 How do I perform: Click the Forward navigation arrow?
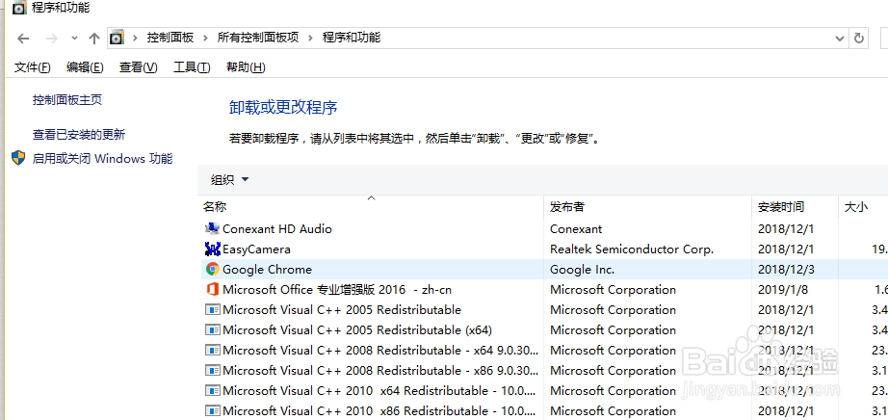(52, 38)
